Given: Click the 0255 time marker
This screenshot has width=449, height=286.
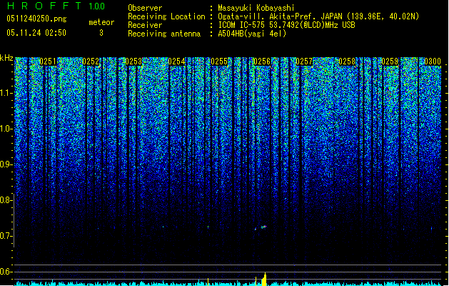Looking at the screenshot, I should (219, 61).
